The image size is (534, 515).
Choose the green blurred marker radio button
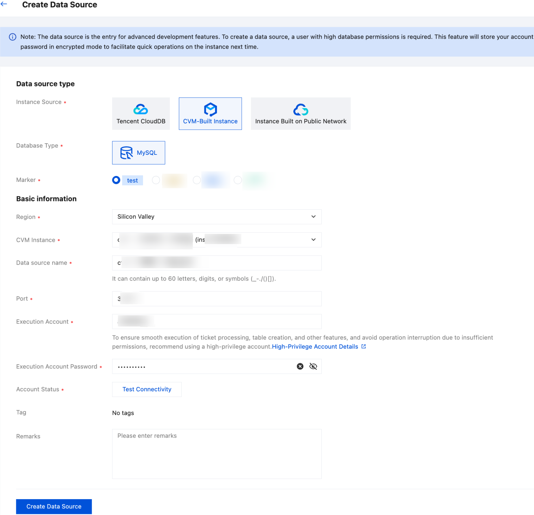238,180
